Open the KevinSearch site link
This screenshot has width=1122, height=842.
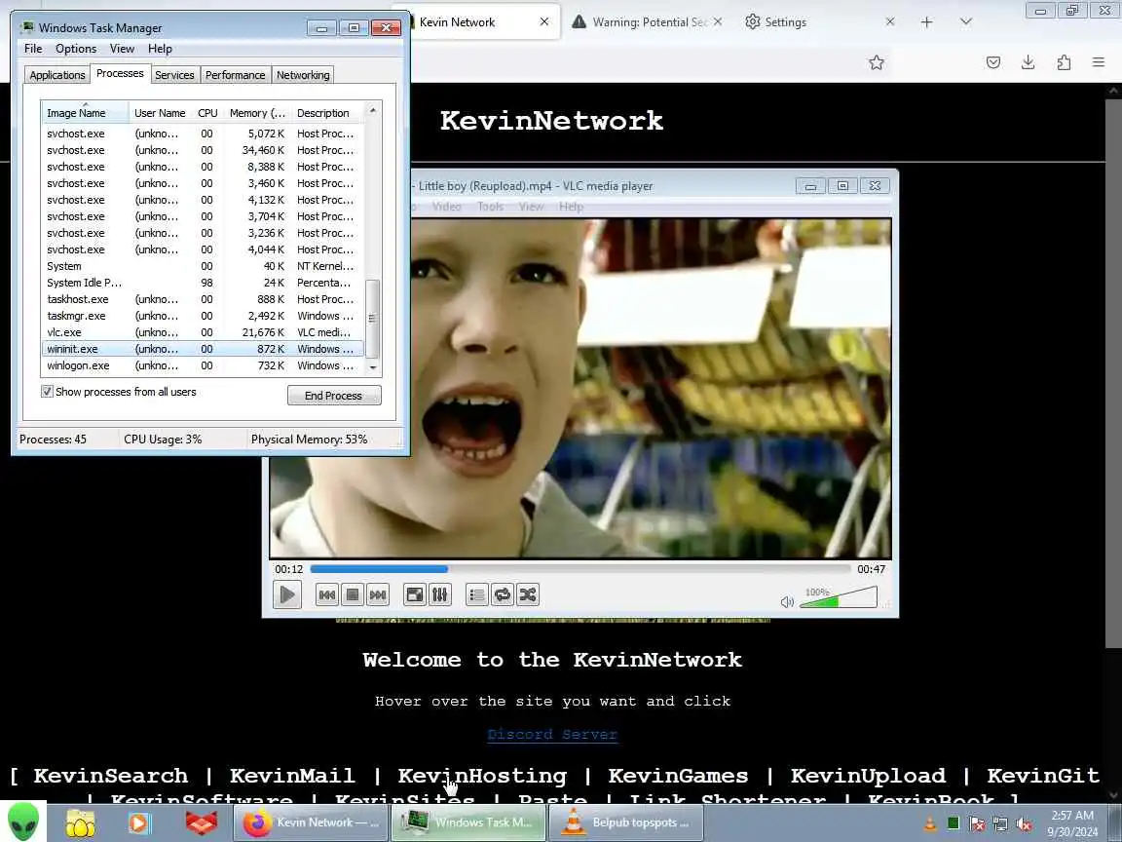(x=111, y=776)
